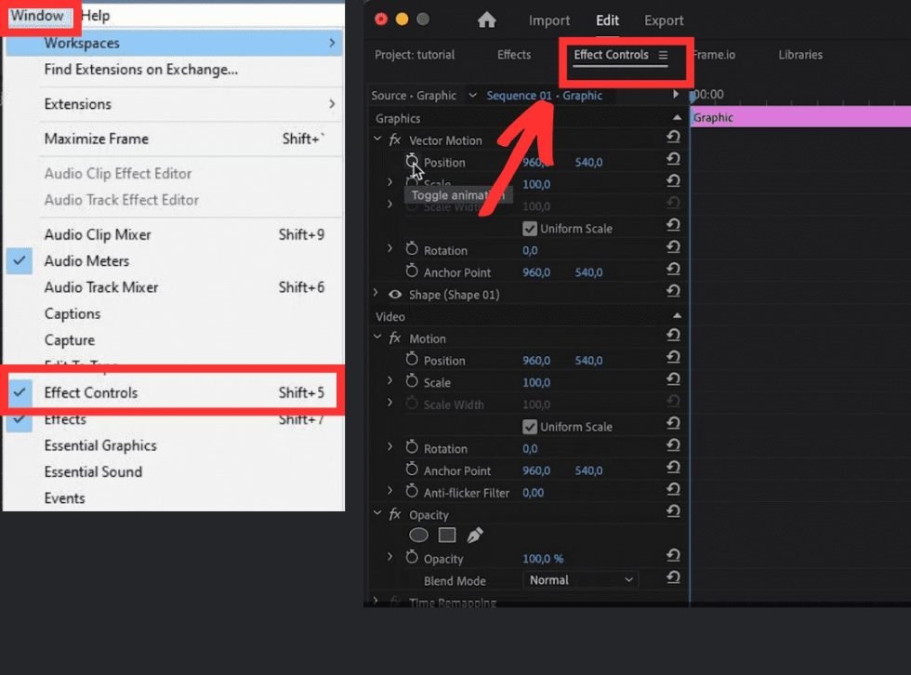
Task: Open the Effect Controls panel menu icon
Action: point(663,55)
